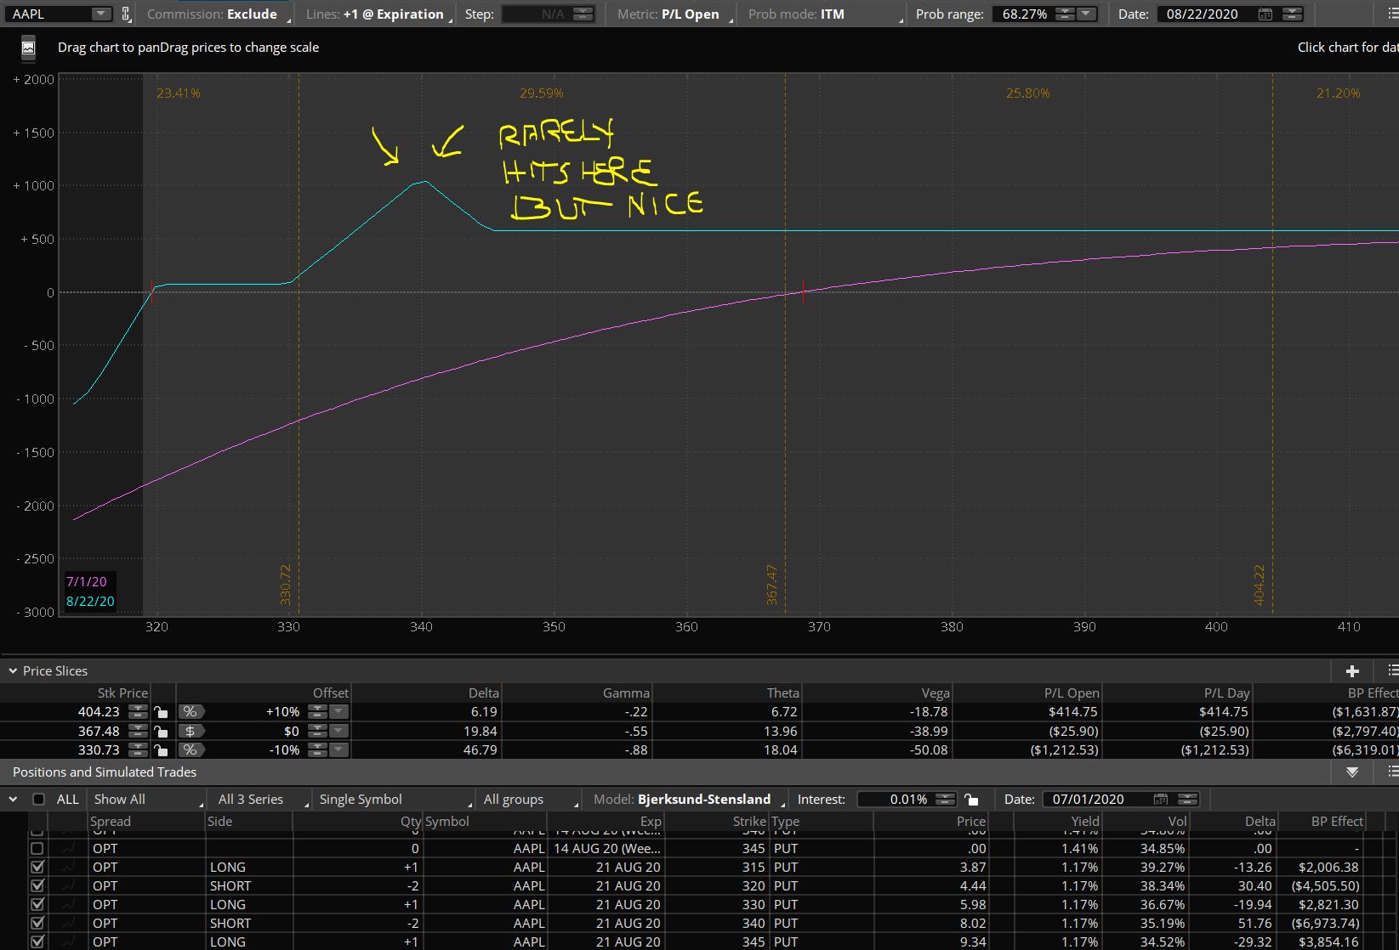Click the chart image icon beside the drag hint
The image size is (1399, 950).
28,48
